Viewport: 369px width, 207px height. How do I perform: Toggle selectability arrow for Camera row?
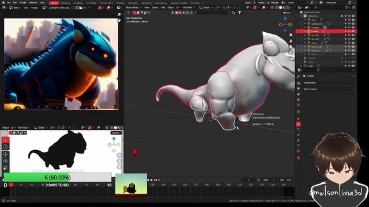[x=345, y=28]
